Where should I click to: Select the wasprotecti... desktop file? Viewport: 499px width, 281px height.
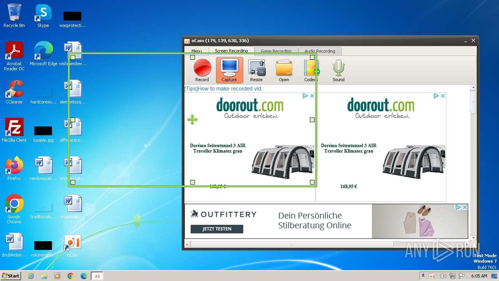coord(72,19)
